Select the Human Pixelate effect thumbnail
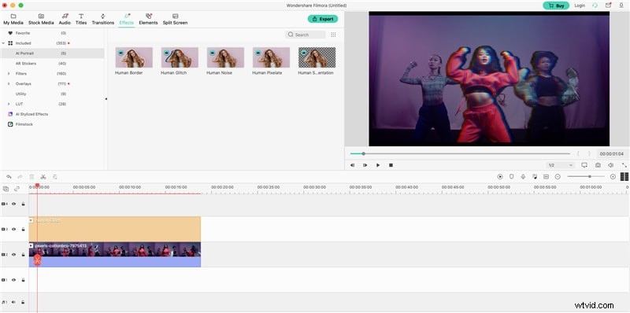This screenshot has width=630, height=313. (x=271, y=57)
